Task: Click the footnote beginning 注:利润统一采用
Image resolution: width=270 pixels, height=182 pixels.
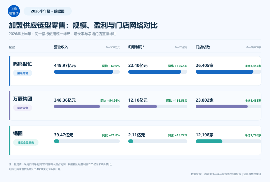Action: click(61, 164)
